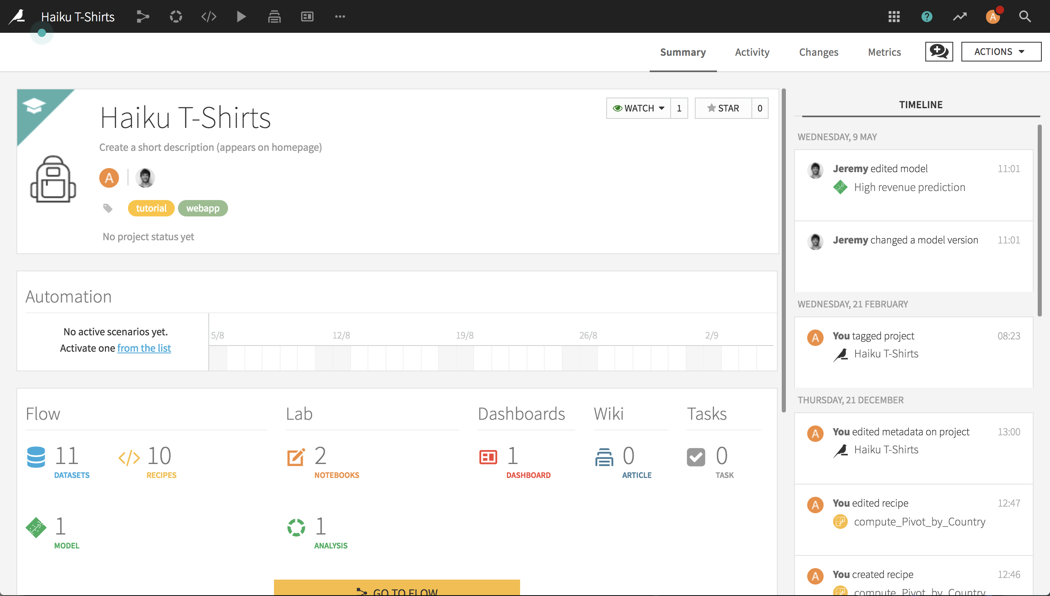Click the orange A contributor avatar
The height and width of the screenshot is (596, 1050).
click(109, 178)
